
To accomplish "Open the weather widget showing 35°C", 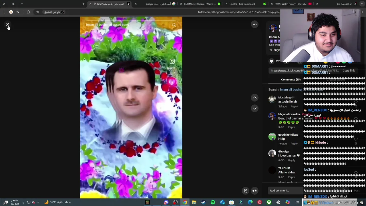I will [x=57, y=202].
